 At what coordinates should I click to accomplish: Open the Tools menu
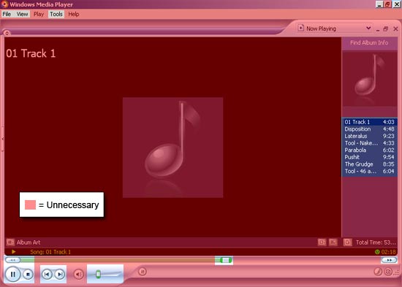56,14
